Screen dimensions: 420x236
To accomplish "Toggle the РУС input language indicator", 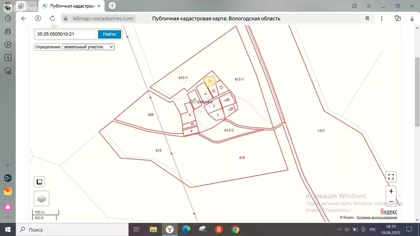I will pyautogui.click(x=372, y=229).
